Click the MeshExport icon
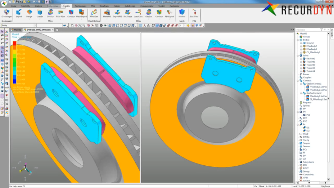This screenshot has width=334, height=188. 81,13
